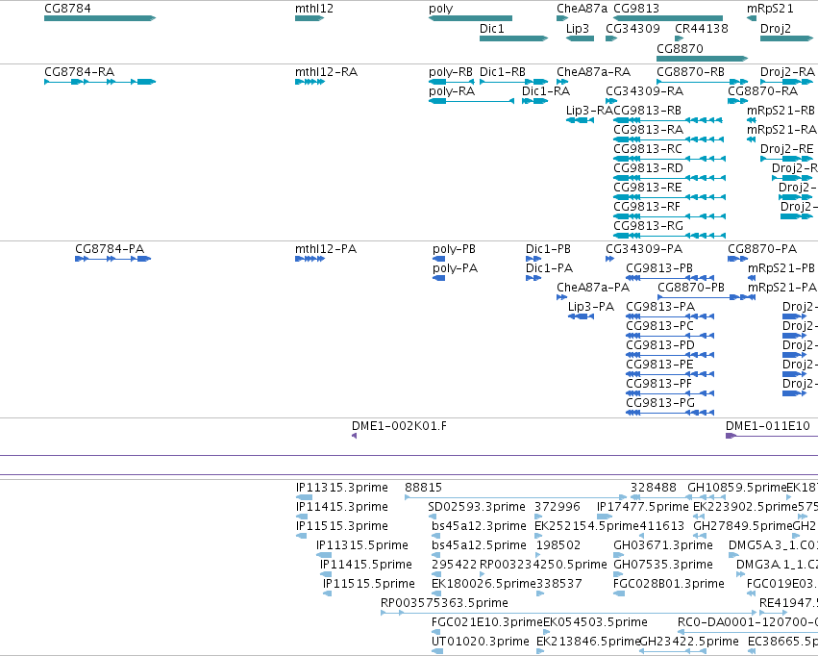Click the CR44138 gene label

click(702, 28)
